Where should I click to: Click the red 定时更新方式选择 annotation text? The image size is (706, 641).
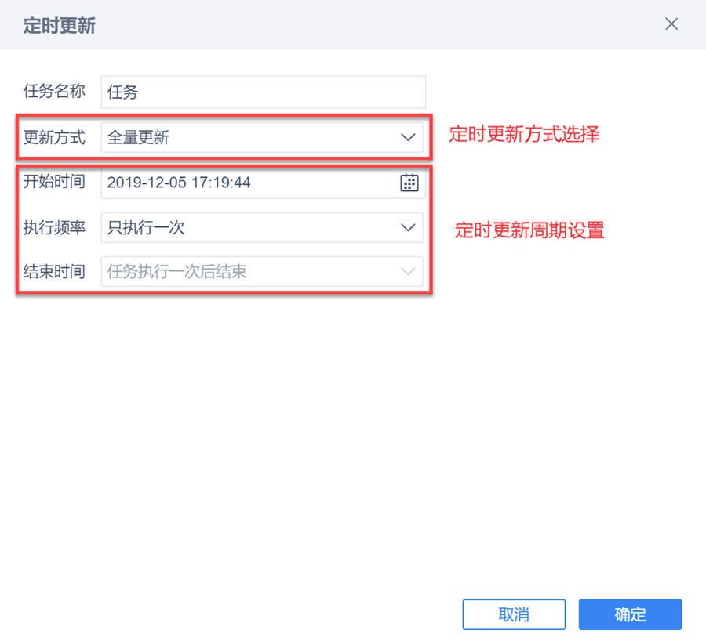[x=524, y=134]
